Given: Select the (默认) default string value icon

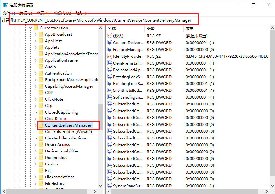Looking at the screenshot, I should pos(110,36).
